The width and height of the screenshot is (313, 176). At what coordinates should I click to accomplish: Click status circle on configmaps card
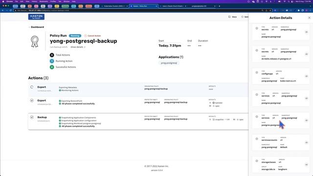pyautogui.click(x=257, y=73)
